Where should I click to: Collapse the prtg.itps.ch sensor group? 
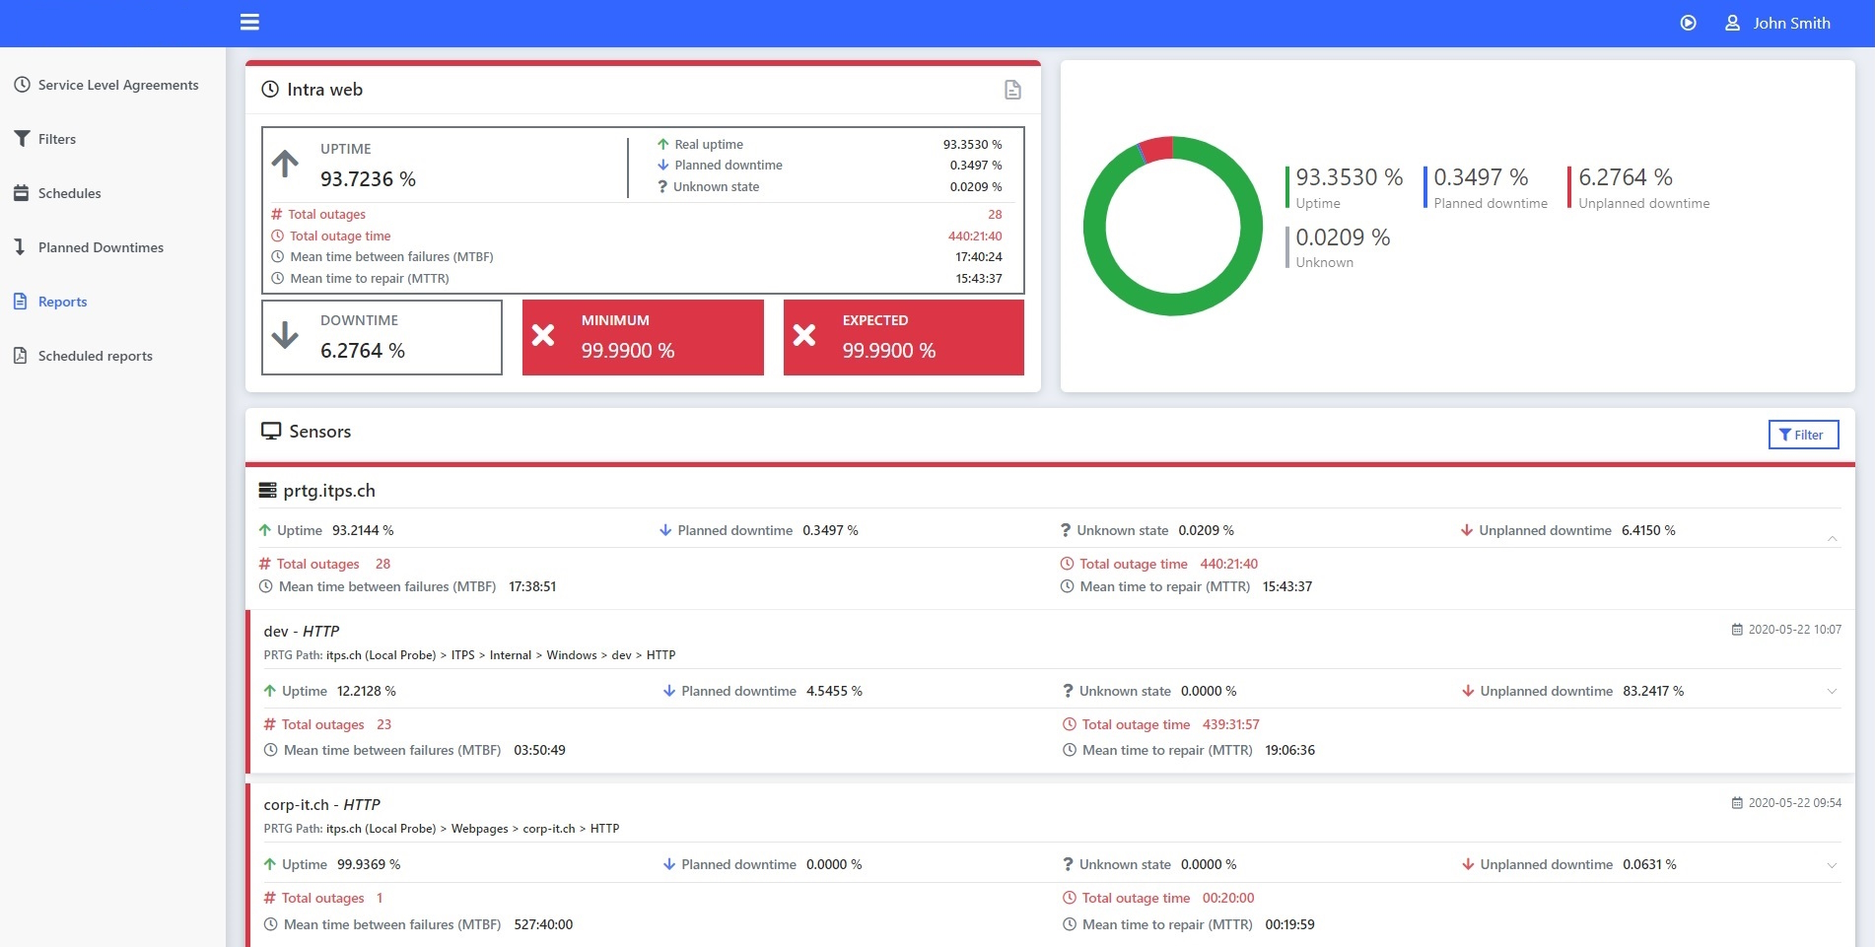[x=1832, y=538]
